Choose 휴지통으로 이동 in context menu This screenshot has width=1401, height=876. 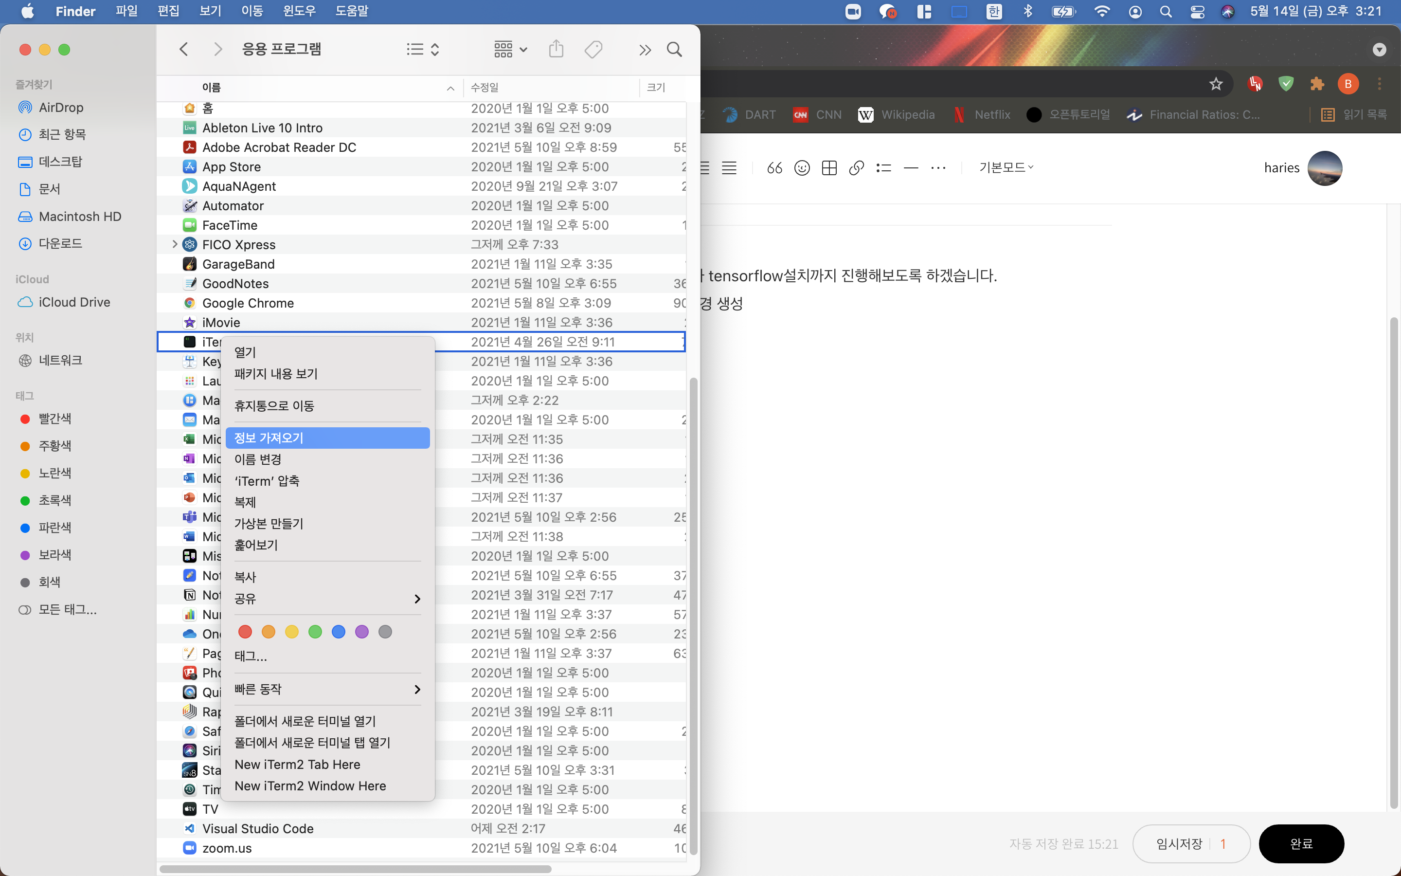[274, 405]
